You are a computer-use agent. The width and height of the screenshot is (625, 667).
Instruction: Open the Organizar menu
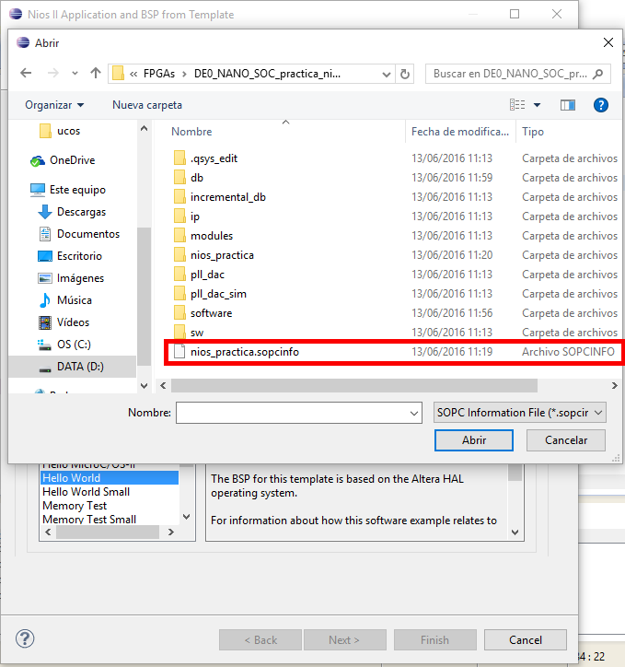coord(54,105)
